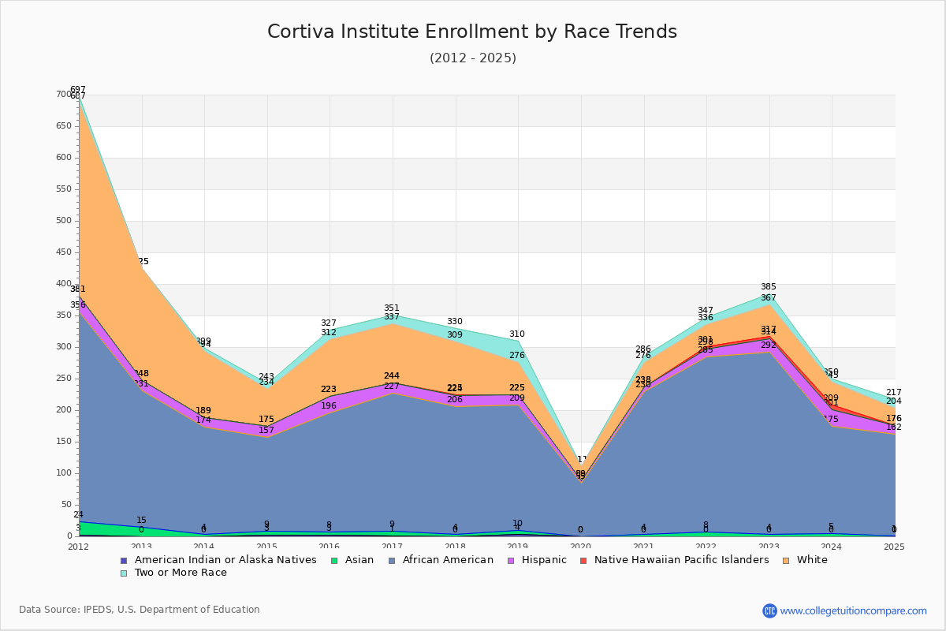Click the 2015 x-axis label
Screen dimensions: 946x631
(267, 547)
